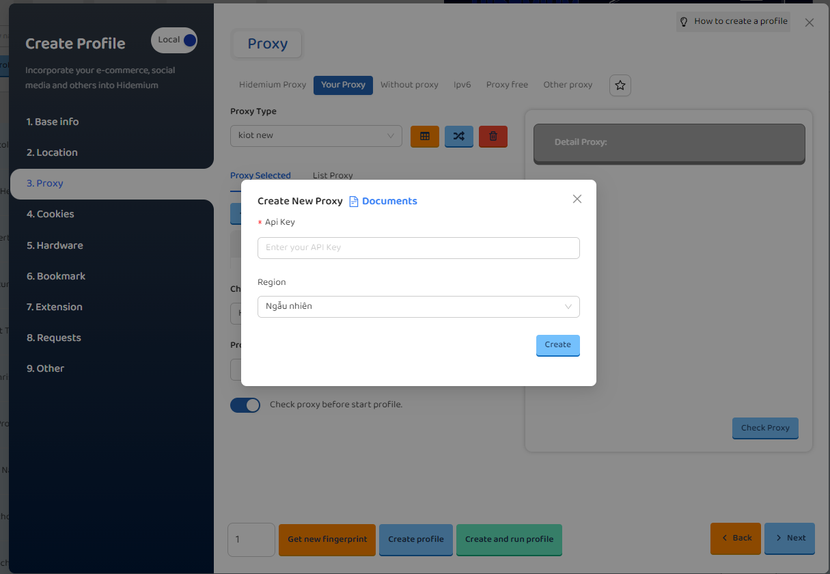830x574 pixels.
Task: Click the Documents file icon
Action: (x=354, y=202)
